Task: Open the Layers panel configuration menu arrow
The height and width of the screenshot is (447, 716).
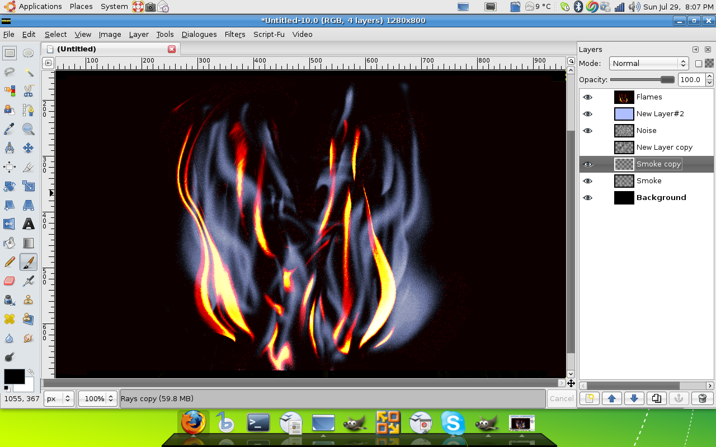Action: [695, 49]
